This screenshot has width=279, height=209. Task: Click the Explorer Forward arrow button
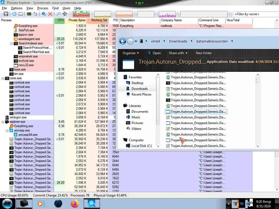point(130,41)
